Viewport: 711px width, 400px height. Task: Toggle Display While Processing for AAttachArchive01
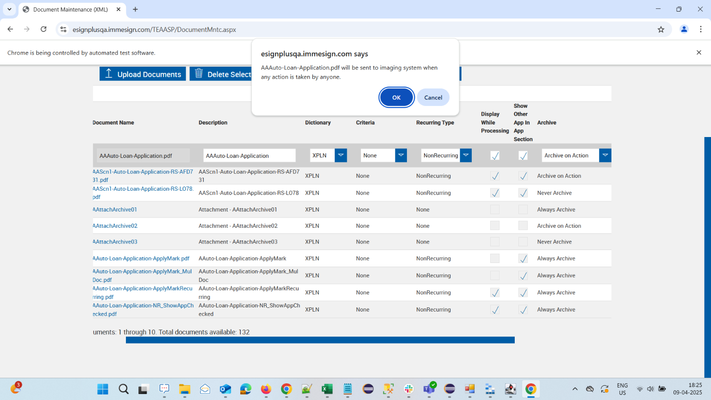click(x=495, y=210)
